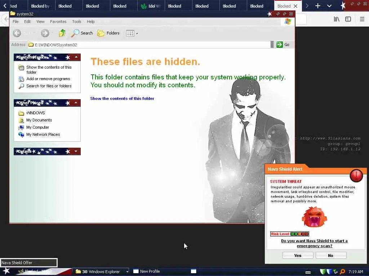
Task: Open the Firefox hamburger menu
Action: 362,19
